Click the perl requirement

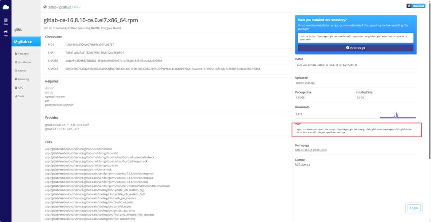pyautogui.click(x=48, y=100)
